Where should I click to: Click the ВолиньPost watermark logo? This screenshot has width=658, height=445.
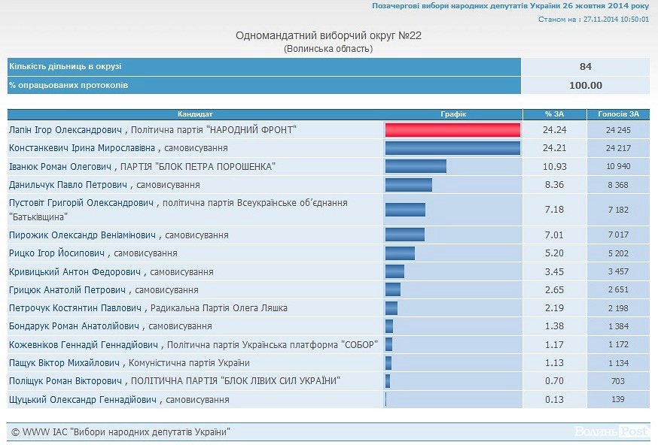tap(611, 431)
